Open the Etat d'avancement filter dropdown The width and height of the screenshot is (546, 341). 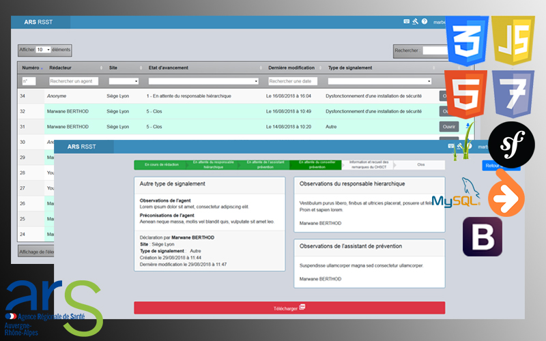[x=203, y=81]
